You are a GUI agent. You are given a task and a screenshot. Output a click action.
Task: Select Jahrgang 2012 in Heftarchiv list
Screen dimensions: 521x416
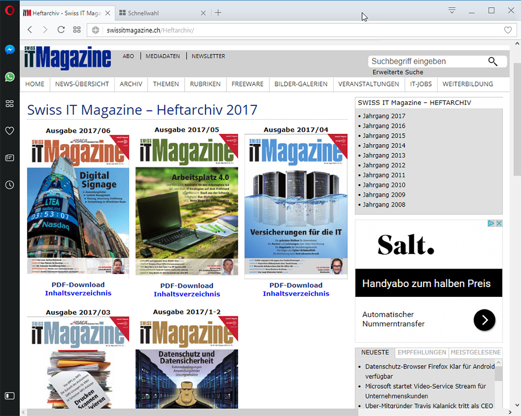(x=384, y=165)
